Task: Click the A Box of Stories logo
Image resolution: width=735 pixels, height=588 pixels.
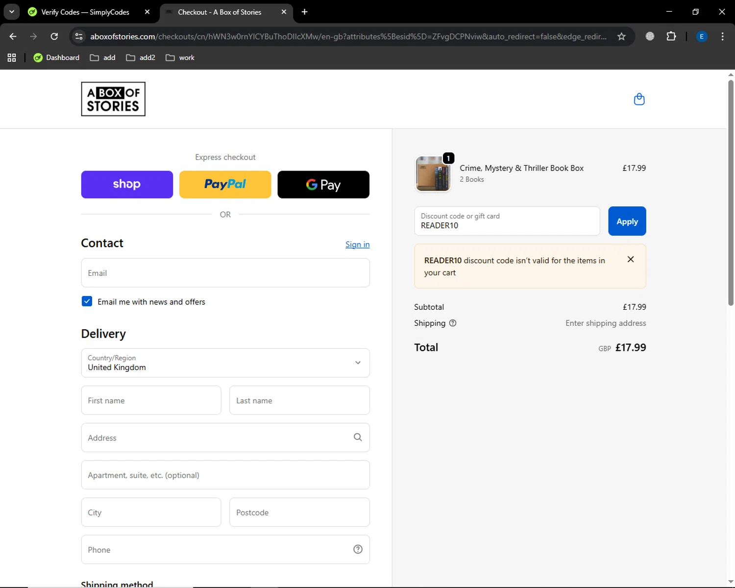Action: pos(113,99)
